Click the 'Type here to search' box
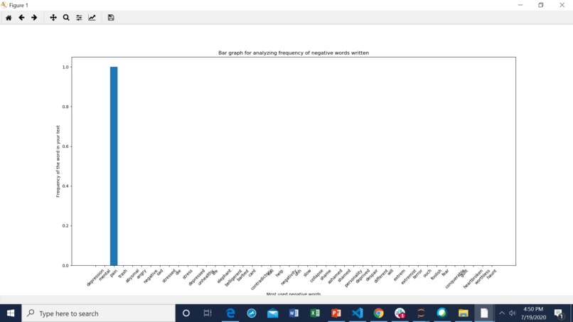 (98, 313)
